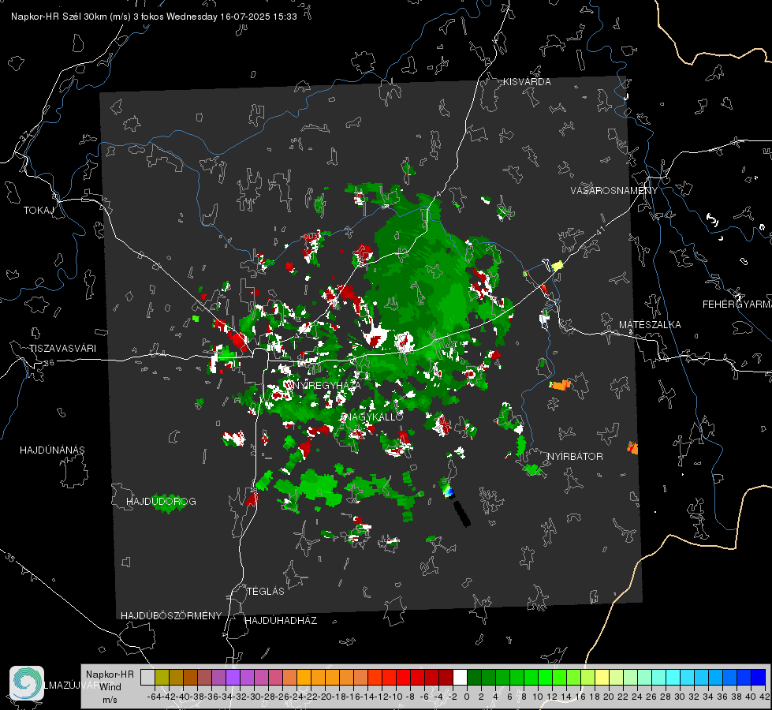Image resolution: width=772 pixels, height=710 pixels.
Task: Pick the red swatch between -10 and -8
Action: point(403,677)
